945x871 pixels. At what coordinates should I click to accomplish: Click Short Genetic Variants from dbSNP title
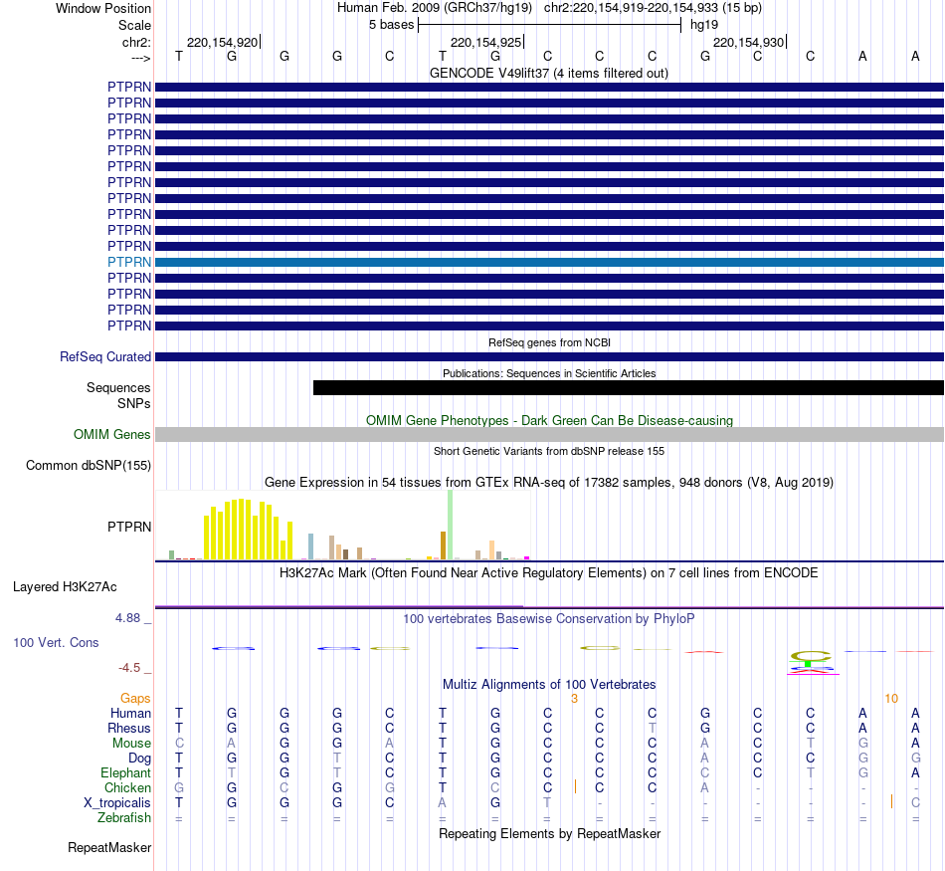549,451
